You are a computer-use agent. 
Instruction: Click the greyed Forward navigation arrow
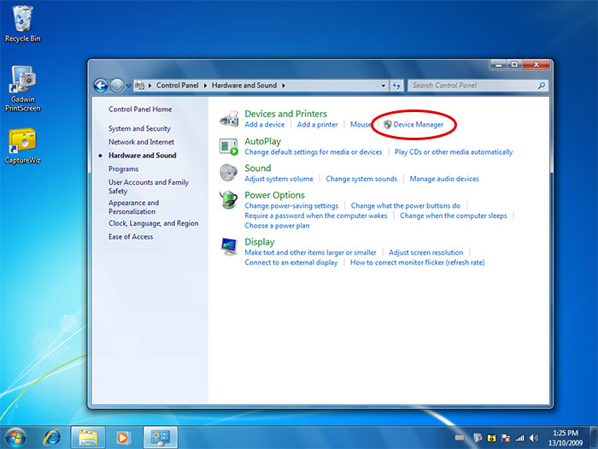[117, 86]
